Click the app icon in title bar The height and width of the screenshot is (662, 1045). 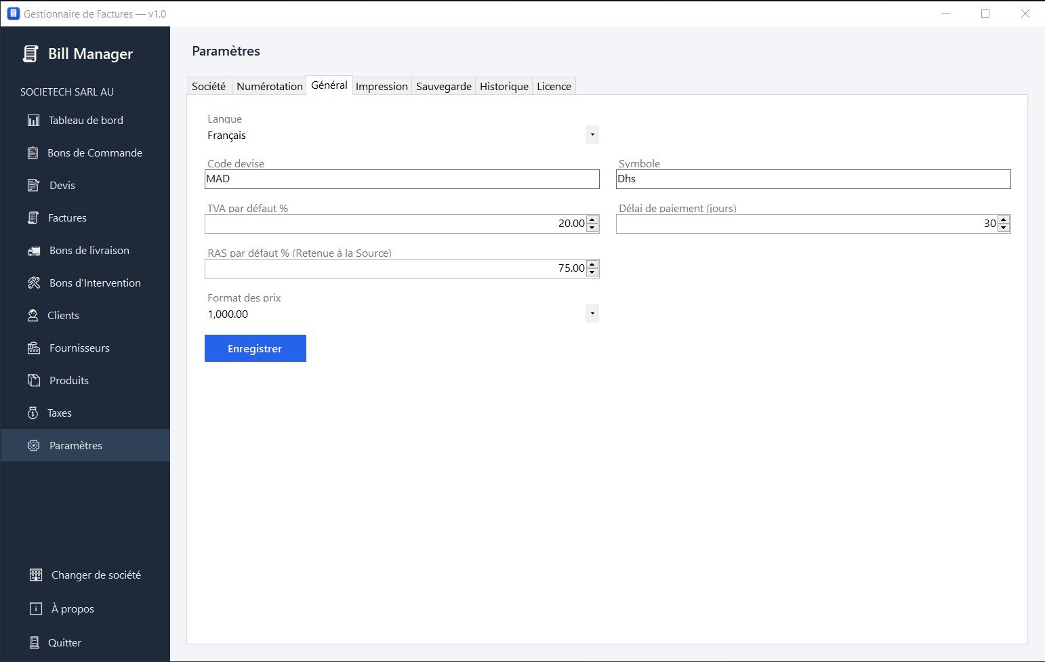click(13, 14)
